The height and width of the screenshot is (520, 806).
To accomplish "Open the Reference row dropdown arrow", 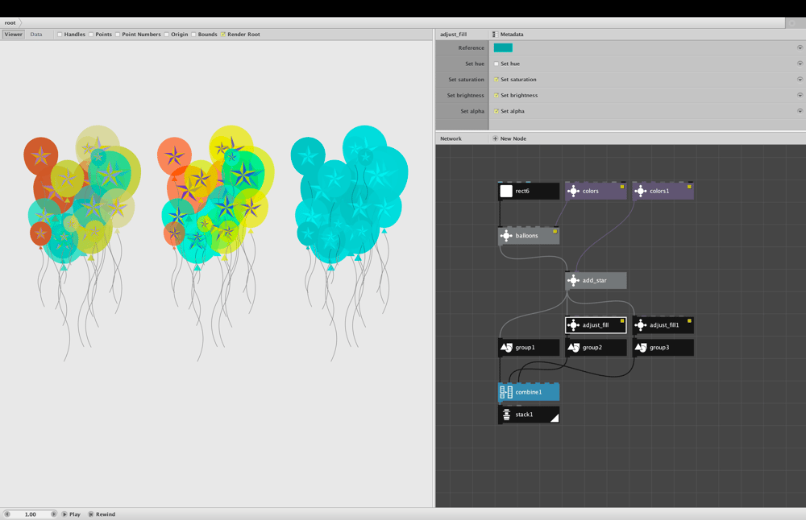I will pos(800,47).
